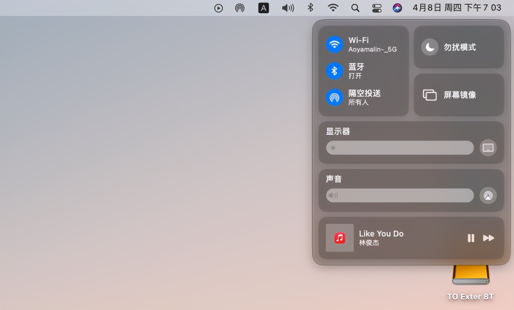Open date and time 4月8日 周四
The height and width of the screenshot is (310, 514).
[457, 8]
